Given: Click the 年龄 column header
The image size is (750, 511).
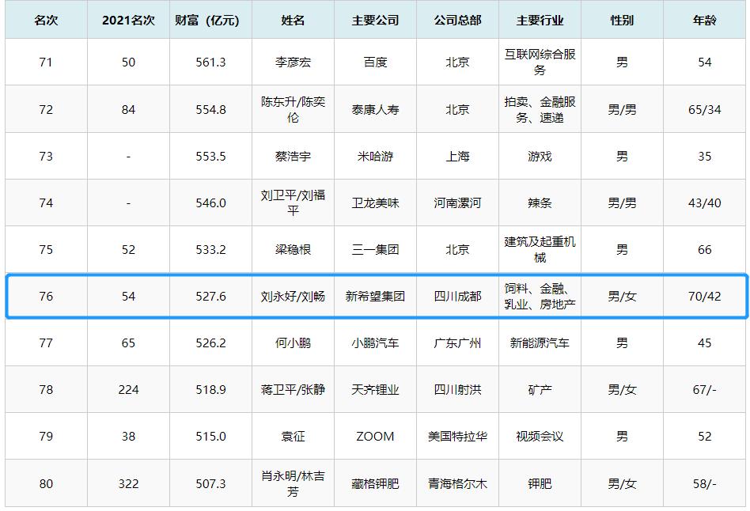Looking at the screenshot, I should 704,20.
